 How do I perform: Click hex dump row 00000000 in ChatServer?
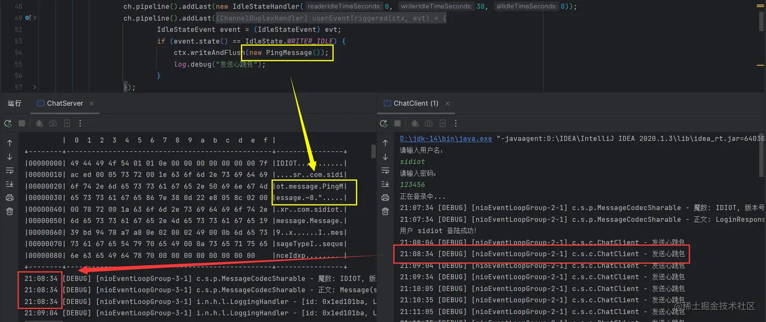[186, 163]
